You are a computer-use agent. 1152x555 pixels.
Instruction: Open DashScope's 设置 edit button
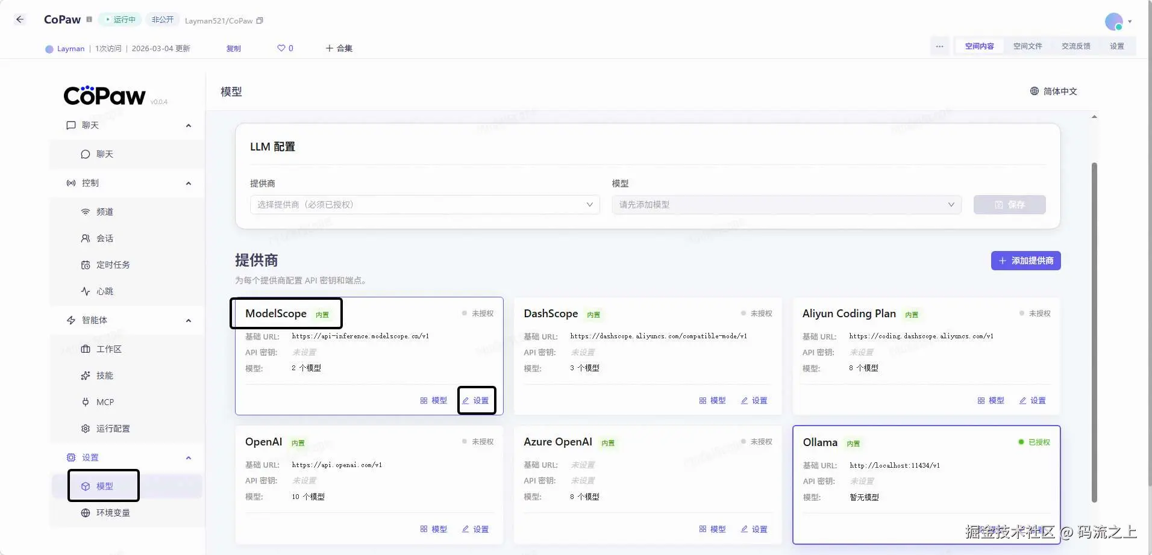pos(754,401)
